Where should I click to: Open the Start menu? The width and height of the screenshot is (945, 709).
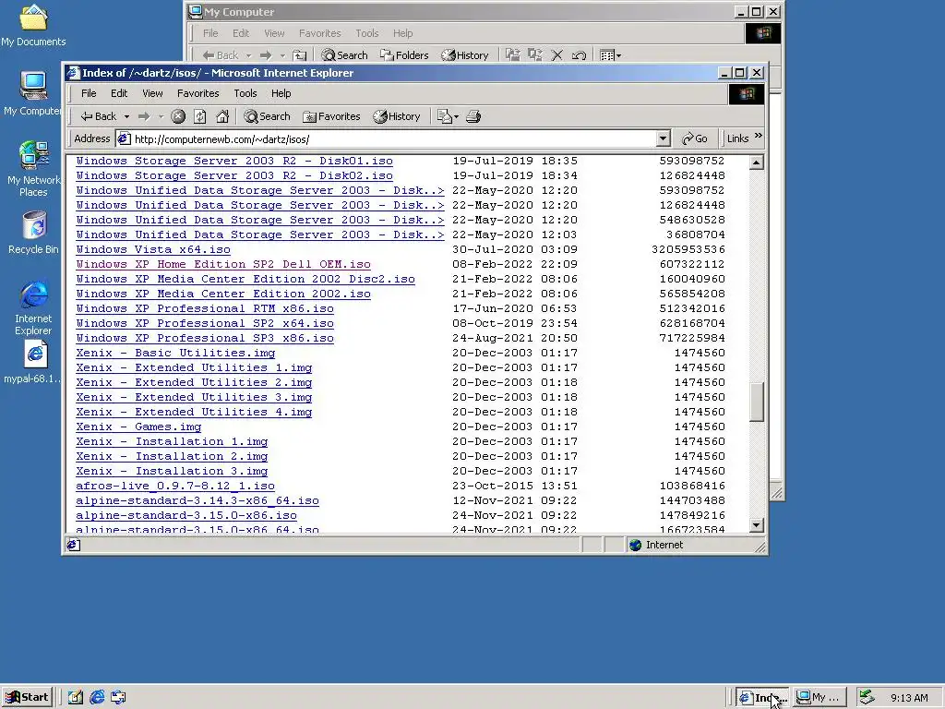27,698
